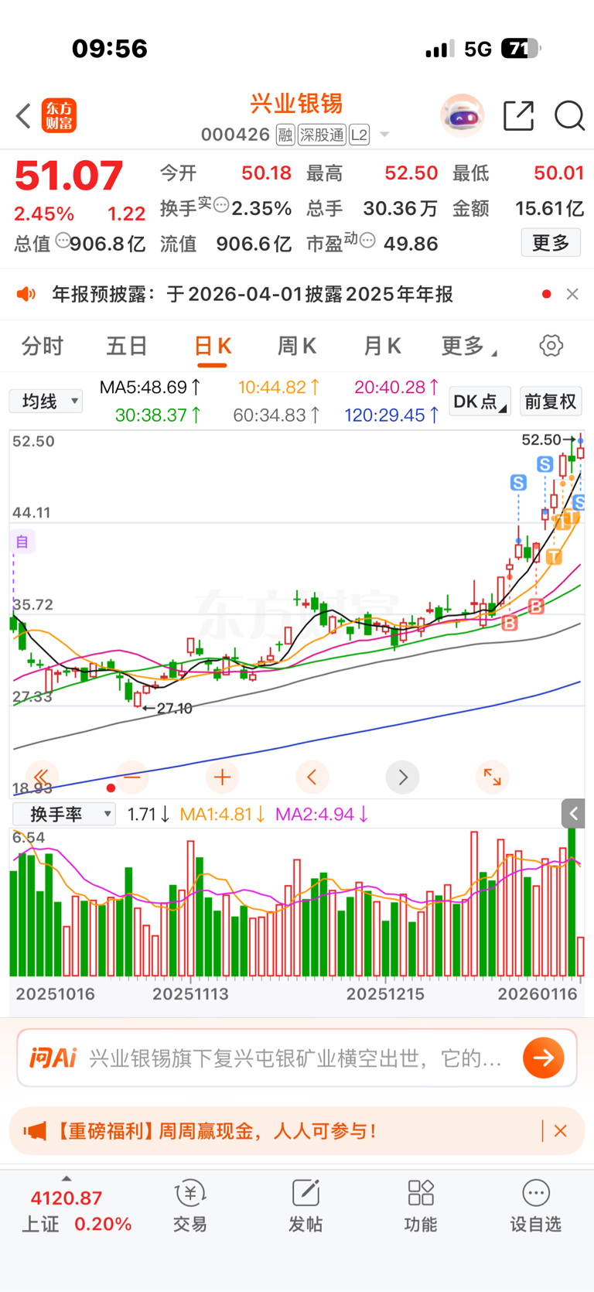This screenshot has height=1292, width=594.
Task: Open the 换手率 sub-indicator dropdown
Action: [64, 814]
